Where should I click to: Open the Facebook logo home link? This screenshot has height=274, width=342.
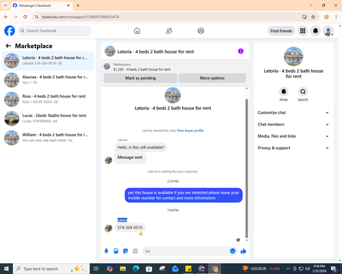pos(10,31)
